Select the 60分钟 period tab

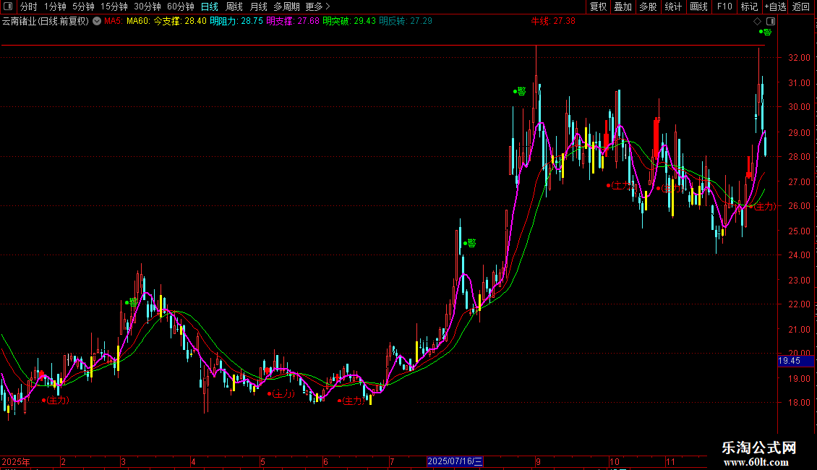(x=181, y=7)
